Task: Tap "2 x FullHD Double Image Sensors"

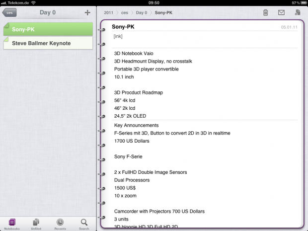Action: click(x=151, y=172)
